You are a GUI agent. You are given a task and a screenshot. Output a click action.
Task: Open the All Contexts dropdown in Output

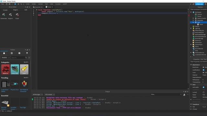coord(50,94)
